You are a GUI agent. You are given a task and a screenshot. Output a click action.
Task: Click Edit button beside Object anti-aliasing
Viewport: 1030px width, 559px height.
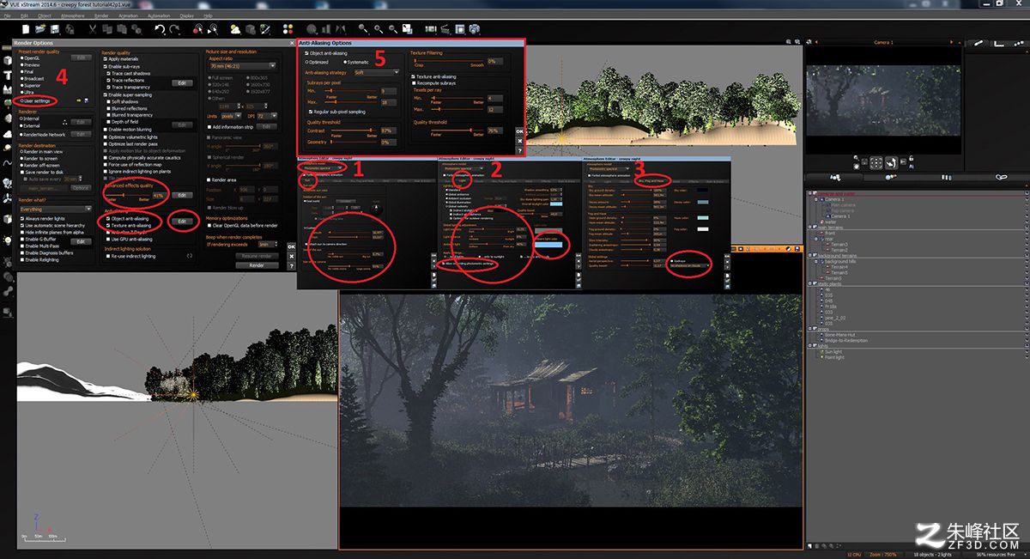click(x=182, y=222)
